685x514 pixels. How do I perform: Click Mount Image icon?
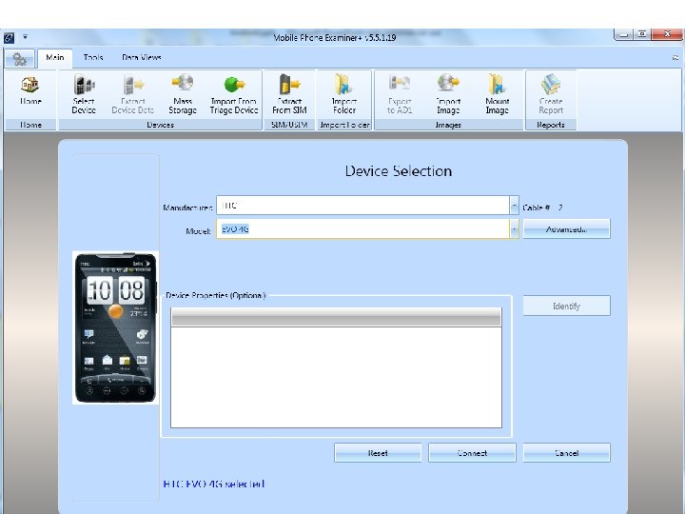click(498, 94)
